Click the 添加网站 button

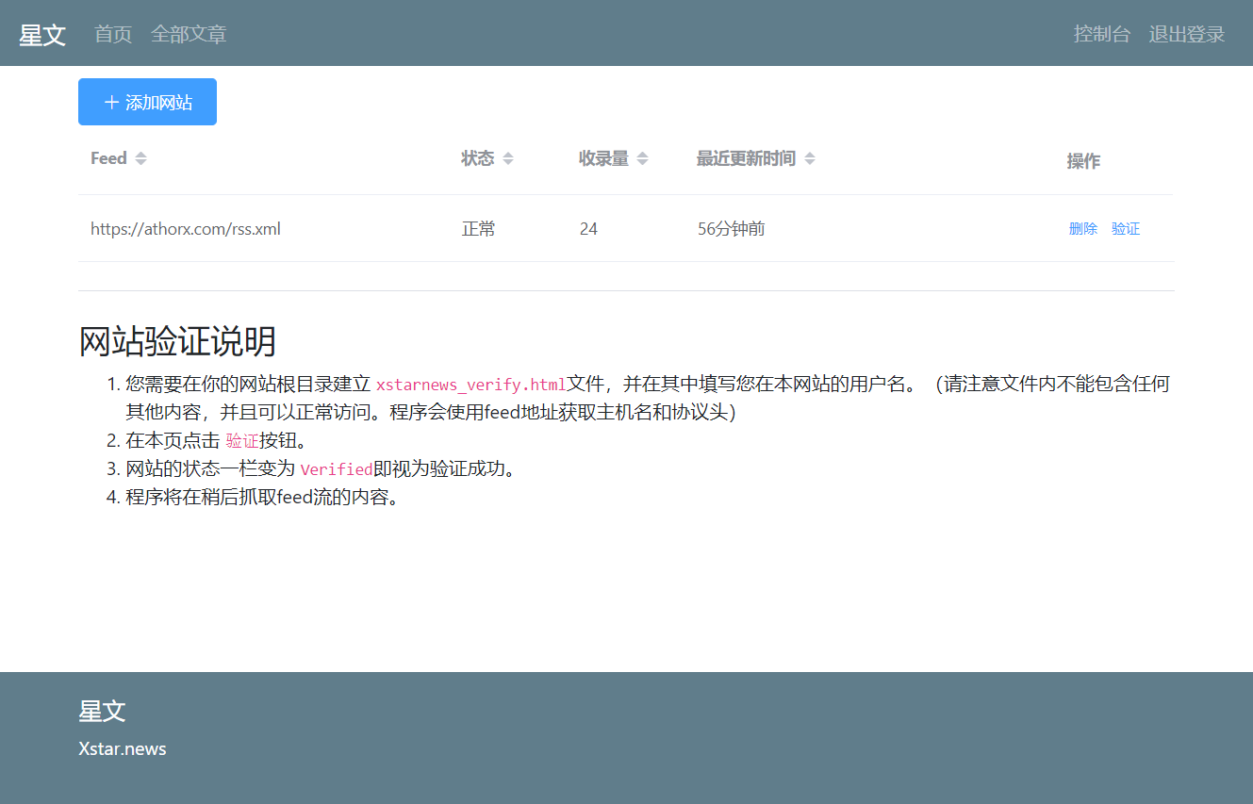(147, 102)
